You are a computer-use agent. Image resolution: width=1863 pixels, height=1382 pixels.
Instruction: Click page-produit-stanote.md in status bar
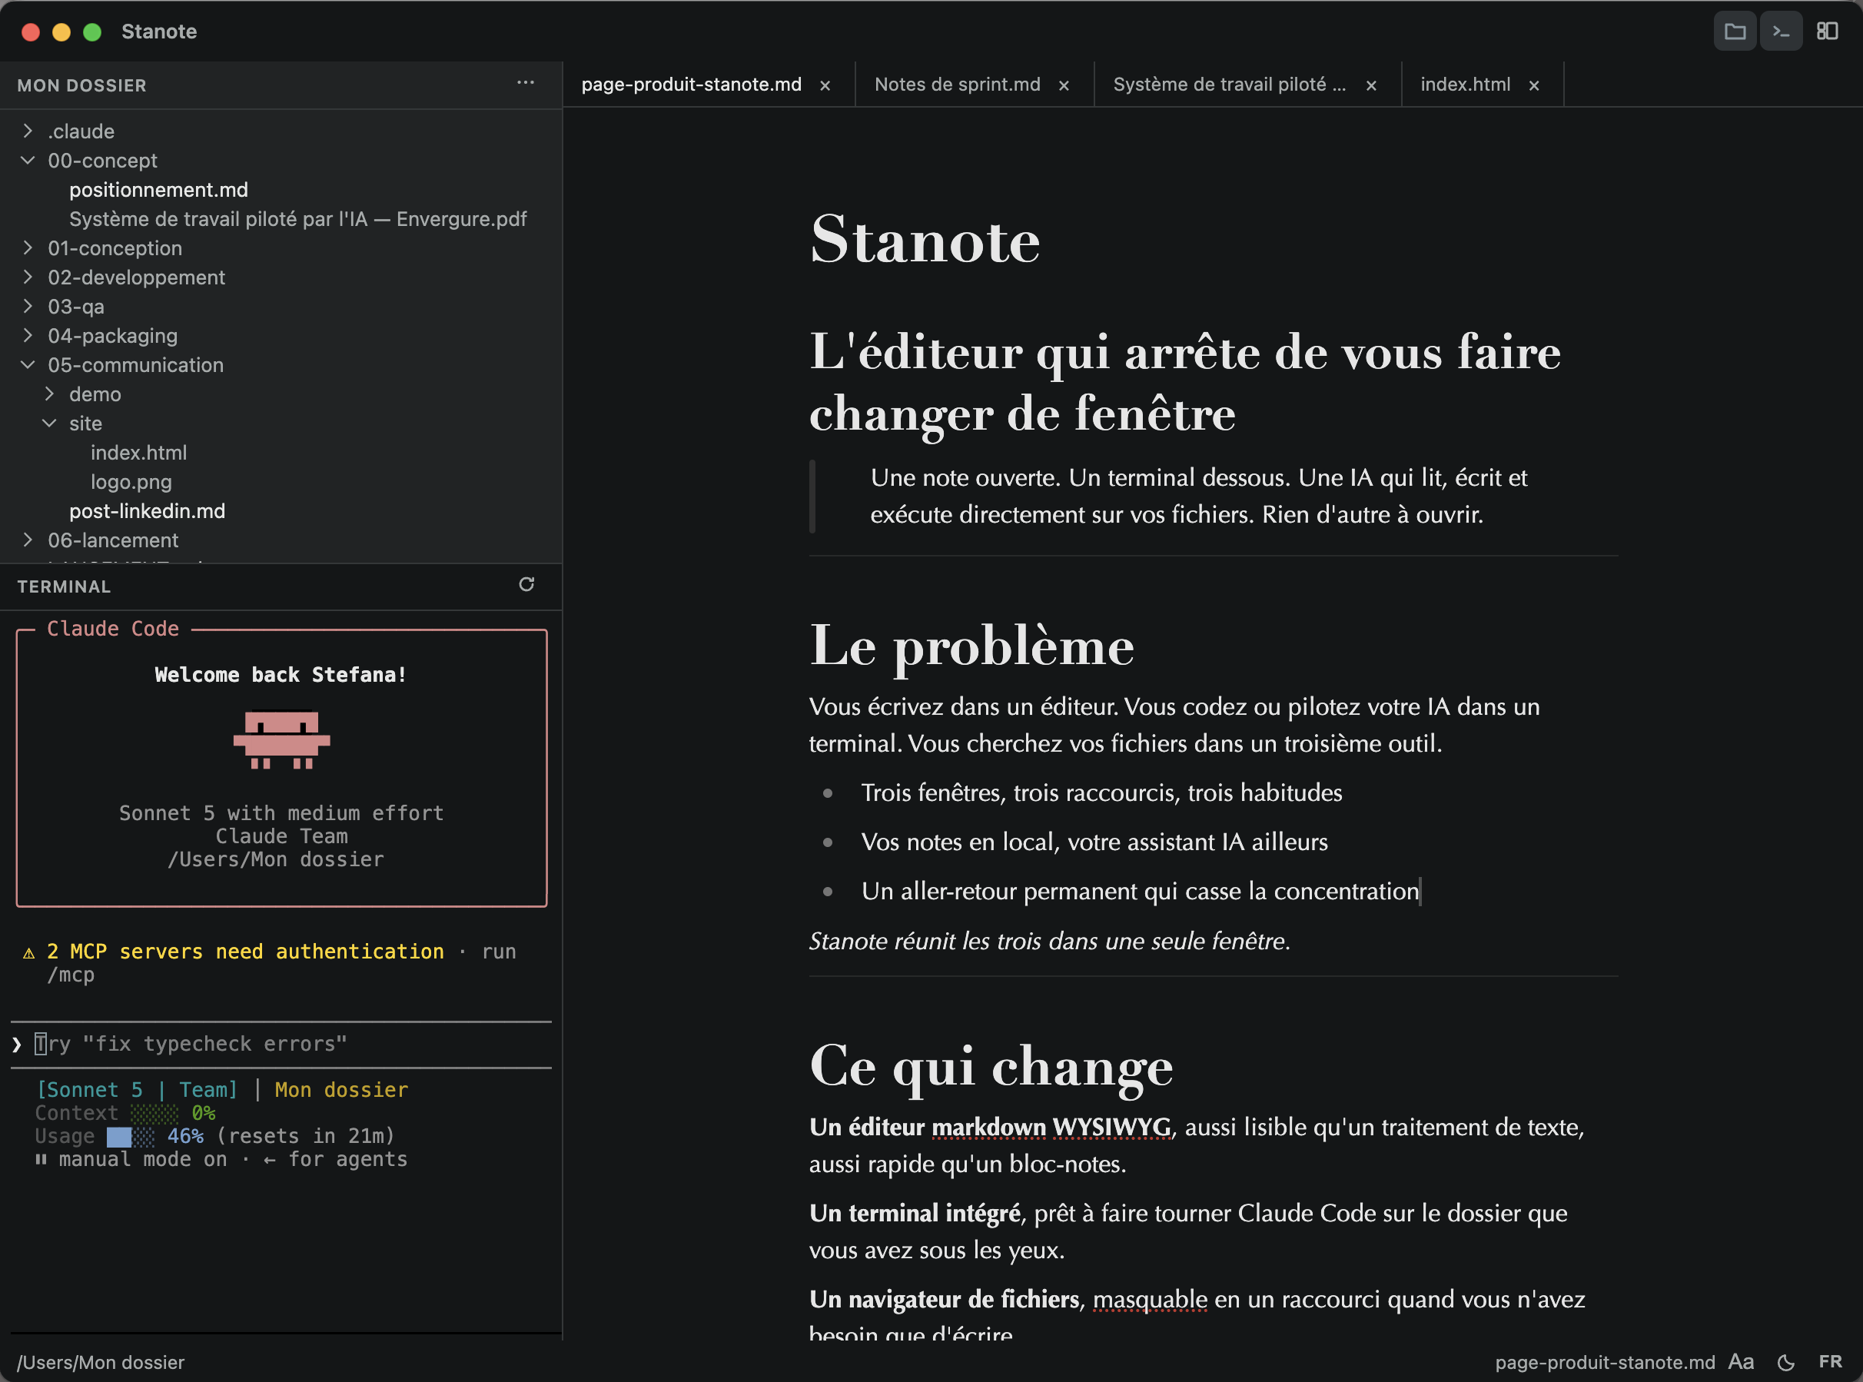[x=1605, y=1363]
